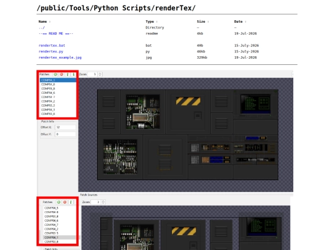Screen dimensions: 334x250
Task: Click green add-patch icon in upper editor
Action: coord(56,75)
